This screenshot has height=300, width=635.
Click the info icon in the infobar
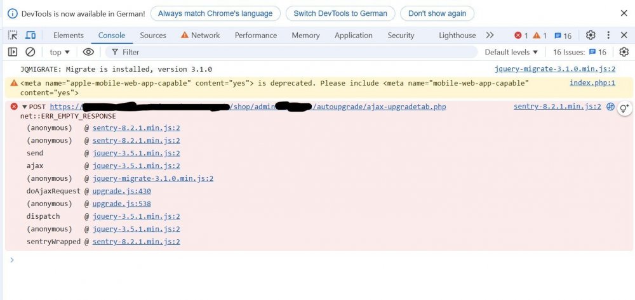13,13
